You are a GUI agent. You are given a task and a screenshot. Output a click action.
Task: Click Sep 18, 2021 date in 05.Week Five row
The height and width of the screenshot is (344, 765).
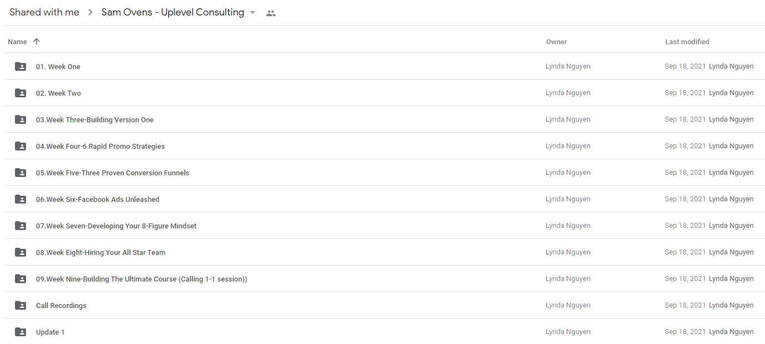tap(685, 173)
